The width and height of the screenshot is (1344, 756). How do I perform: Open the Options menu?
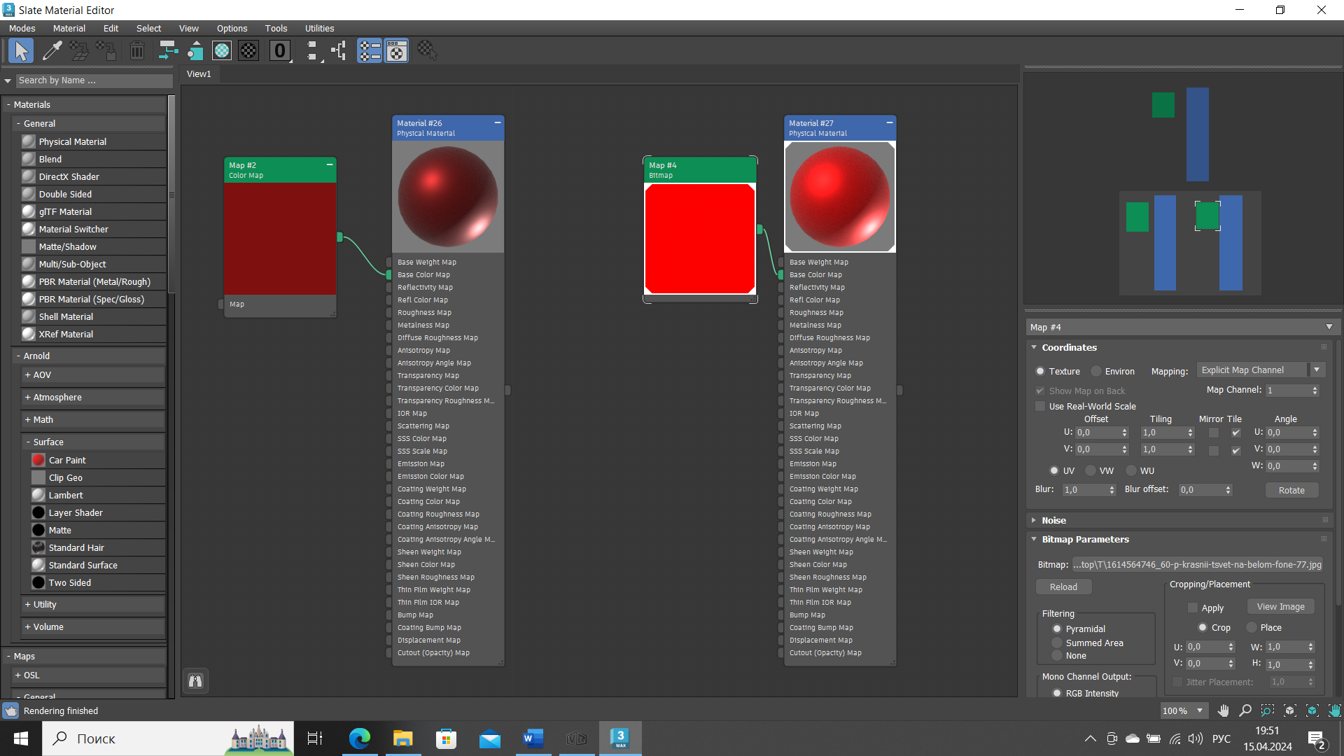232,28
